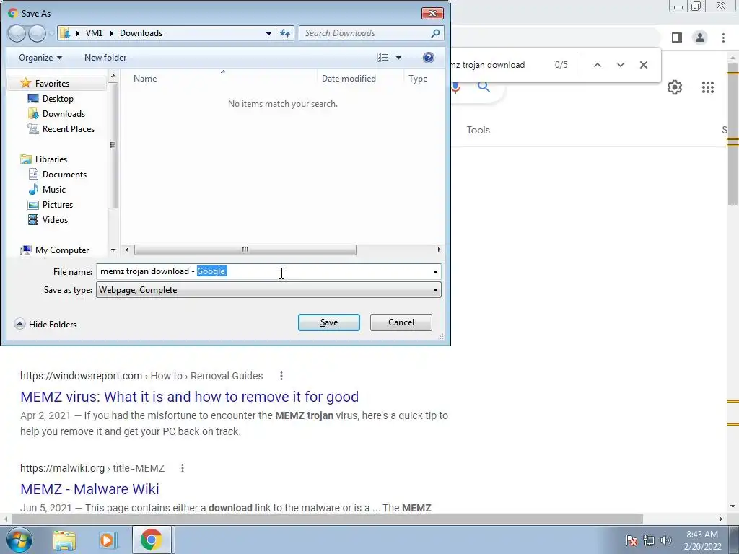
Task: Click the file list scroll-right arrow
Action: [439, 250]
